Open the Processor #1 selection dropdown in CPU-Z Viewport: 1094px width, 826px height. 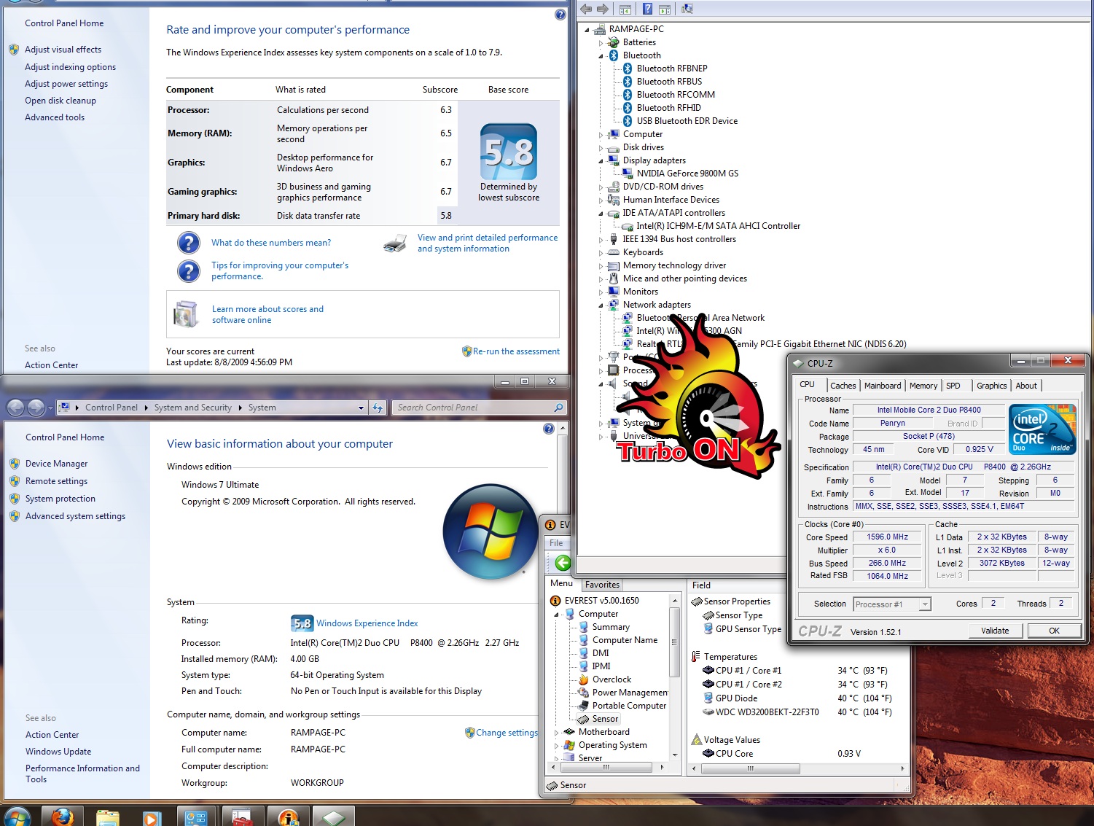[x=925, y=604]
